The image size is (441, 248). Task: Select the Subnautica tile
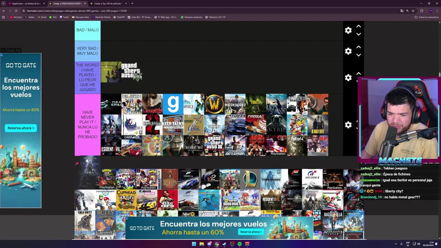[x=209, y=200]
